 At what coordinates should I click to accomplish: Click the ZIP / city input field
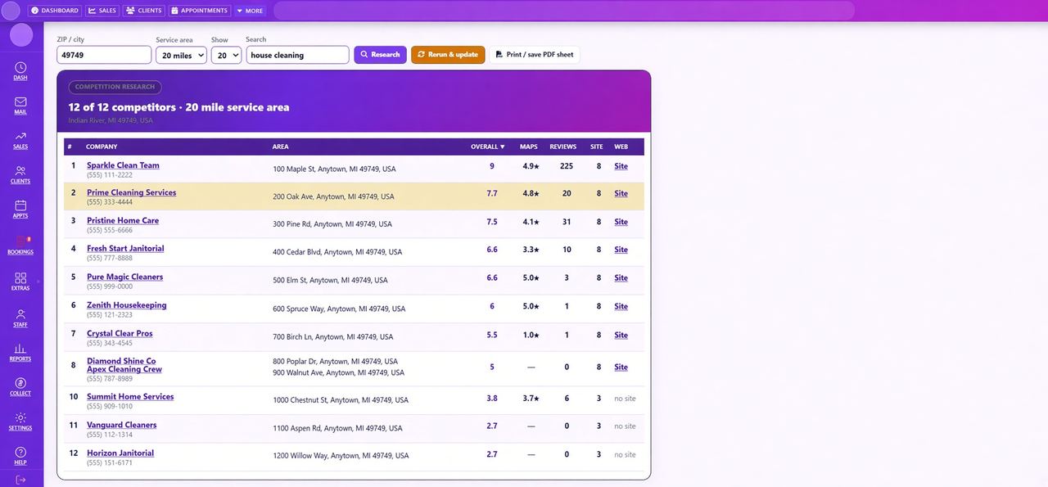pos(104,55)
